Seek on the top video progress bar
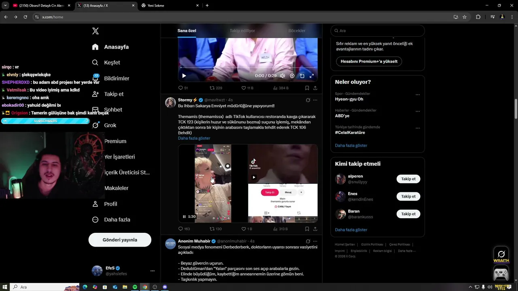This screenshot has width=518, height=291. click(248, 67)
